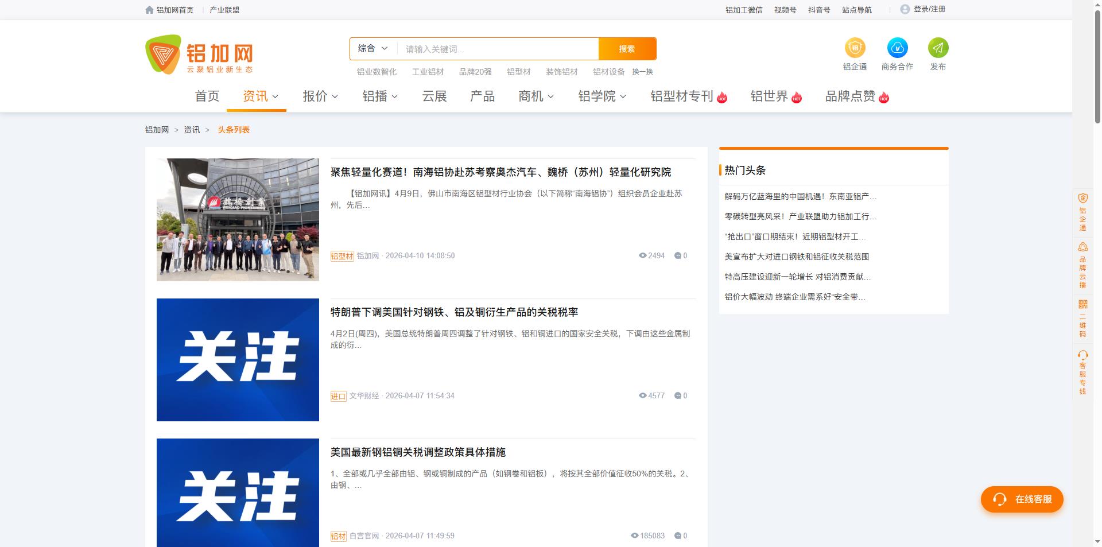The image size is (1102, 547).
Task: Open 客服专线 headset icon in sidebar
Action: pos(1082,355)
